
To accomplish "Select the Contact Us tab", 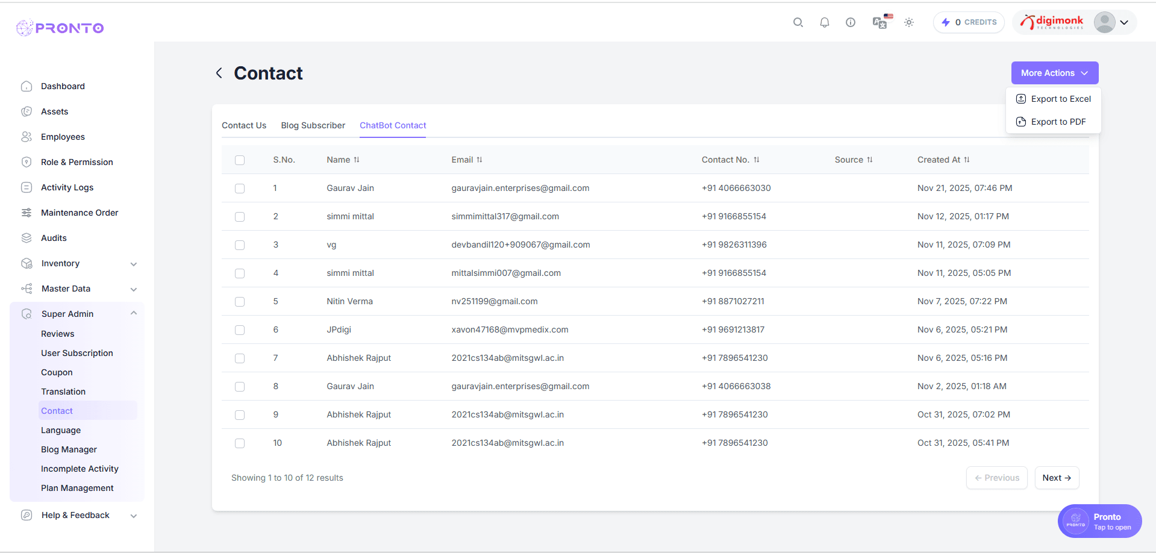I will pyautogui.click(x=243, y=125).
